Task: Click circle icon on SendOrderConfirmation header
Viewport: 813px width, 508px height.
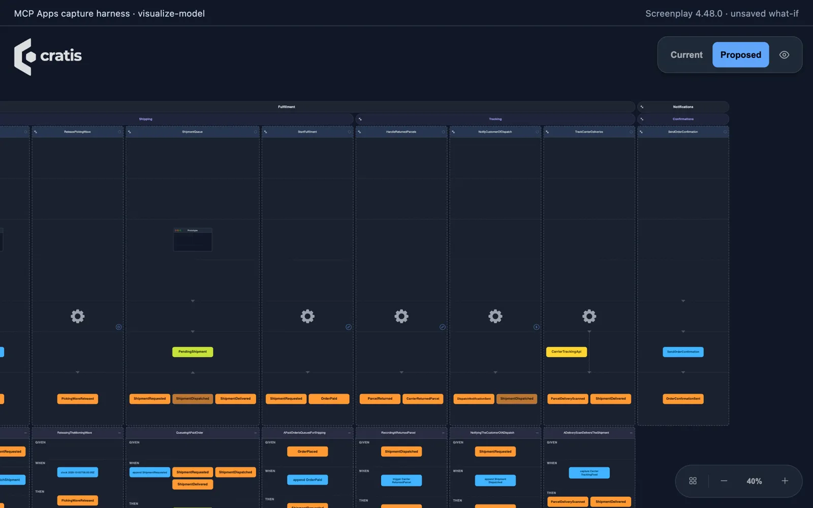Action: [725, 132]
